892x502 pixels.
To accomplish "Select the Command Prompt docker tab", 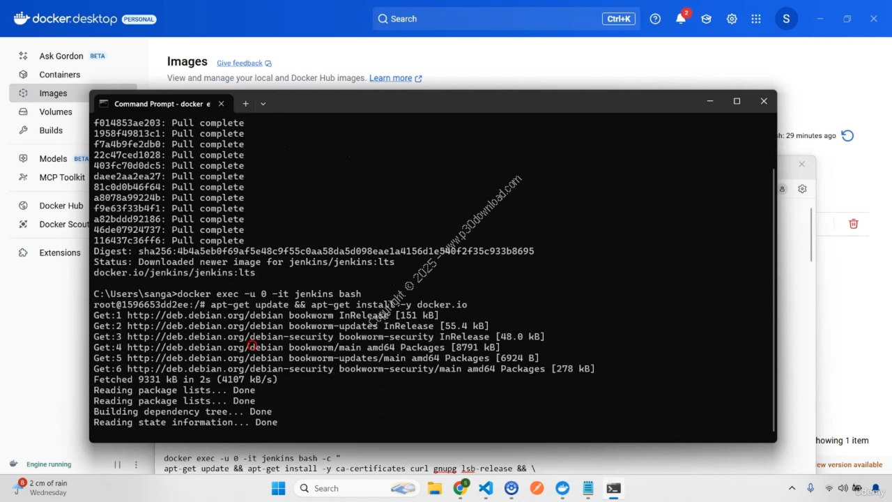I will coord(160,104).
